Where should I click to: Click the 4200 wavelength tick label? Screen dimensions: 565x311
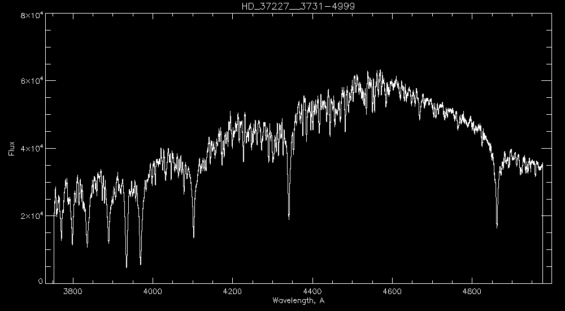[x=232, y=291]
